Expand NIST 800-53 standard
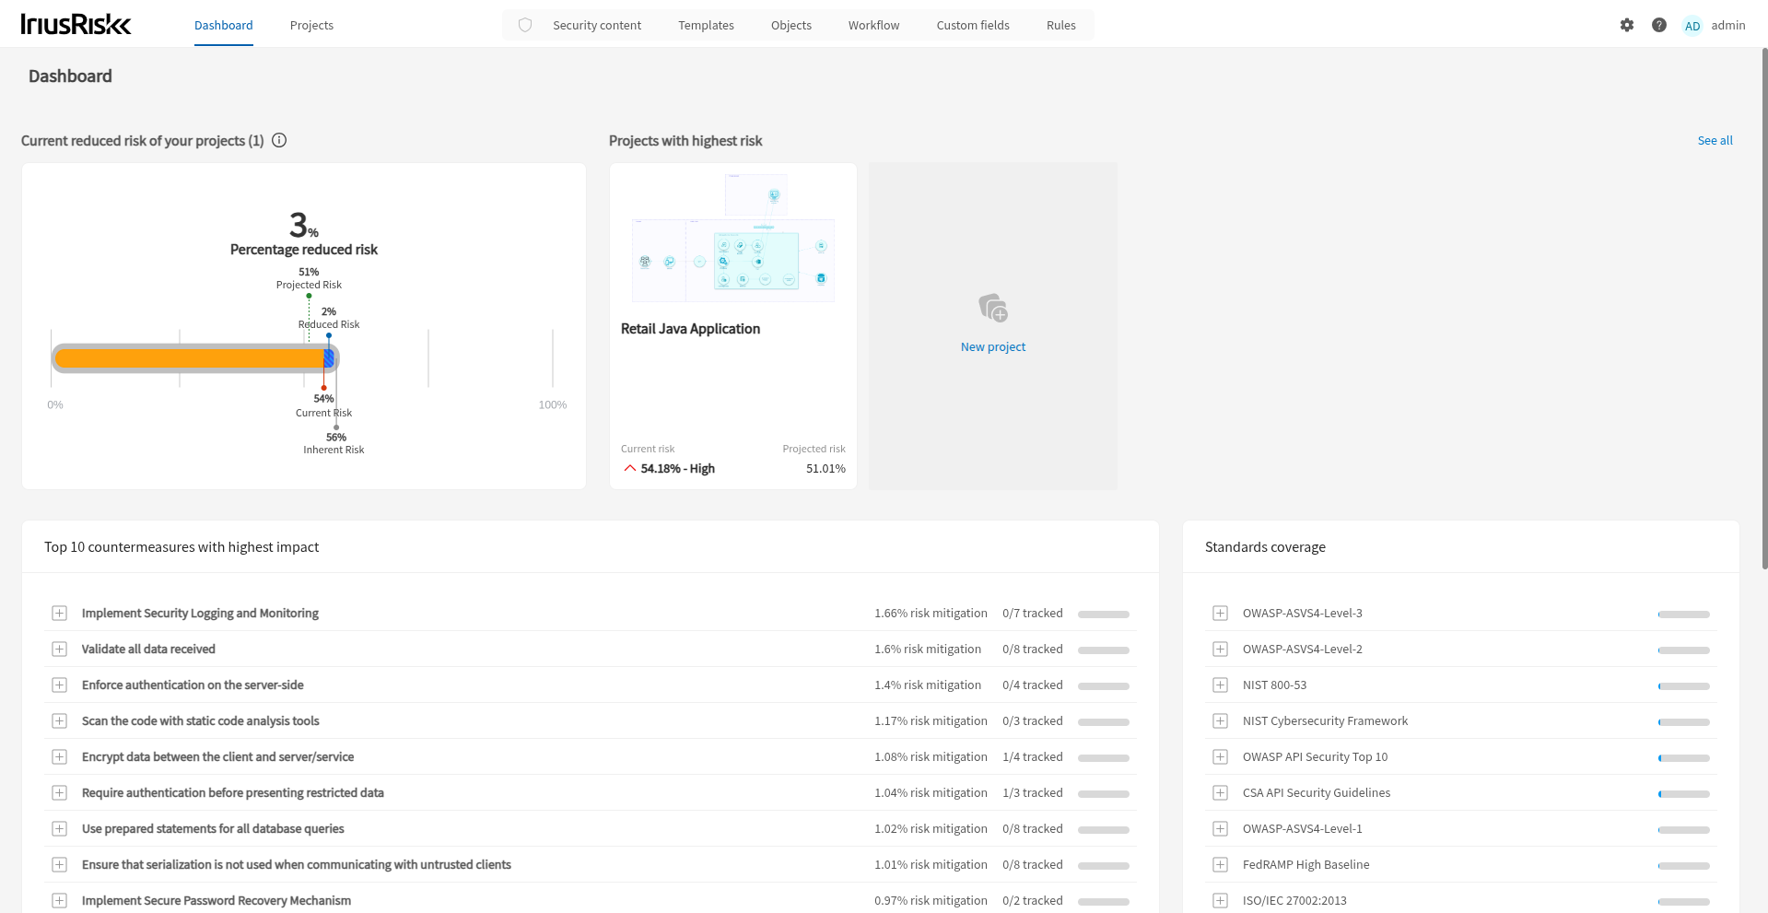 pos(1220,685)
